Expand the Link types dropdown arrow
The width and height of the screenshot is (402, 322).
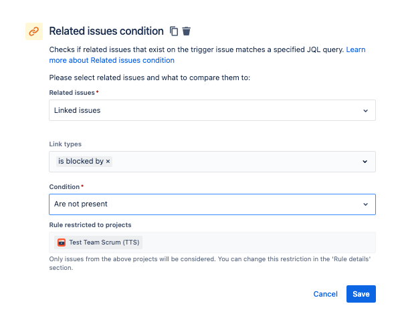click(365, 162)
